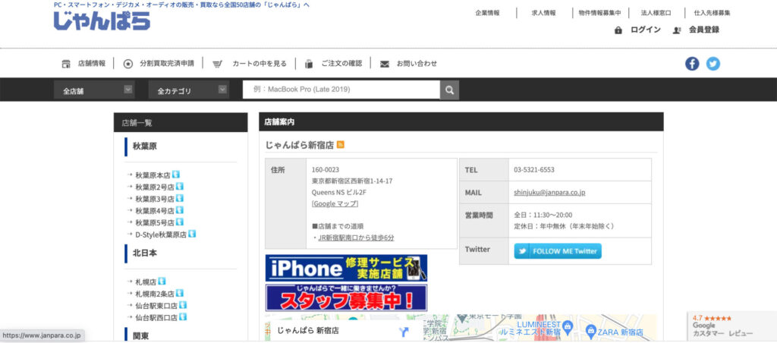Open the D-Style秋葉原店 store link
This screenshot has width=777, height=343.
[161, 234]
